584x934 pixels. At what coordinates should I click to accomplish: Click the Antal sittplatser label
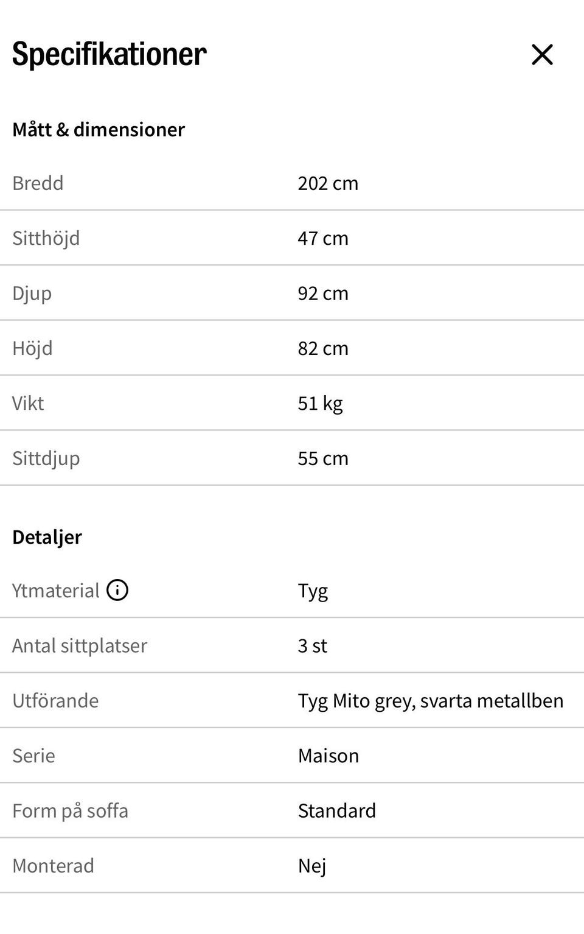point(80,646)
